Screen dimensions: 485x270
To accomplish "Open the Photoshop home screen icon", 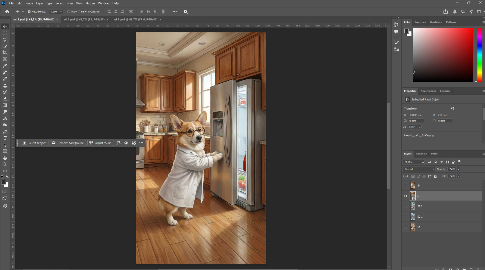I will tap(7, 12).
